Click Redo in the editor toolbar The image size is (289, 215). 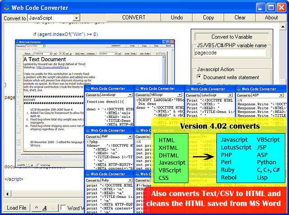133,54
